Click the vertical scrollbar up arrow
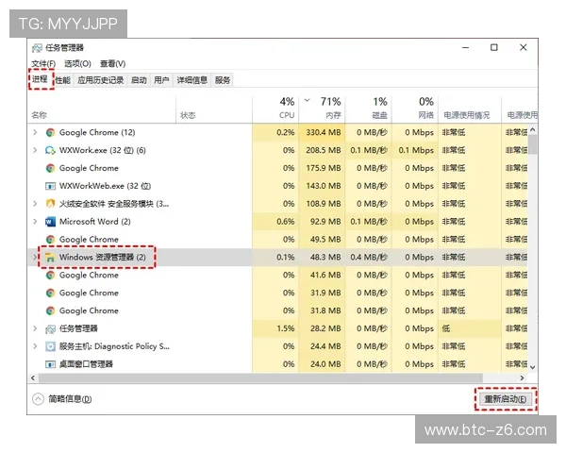This screenshot has height=453, width=566. point(533,129)
